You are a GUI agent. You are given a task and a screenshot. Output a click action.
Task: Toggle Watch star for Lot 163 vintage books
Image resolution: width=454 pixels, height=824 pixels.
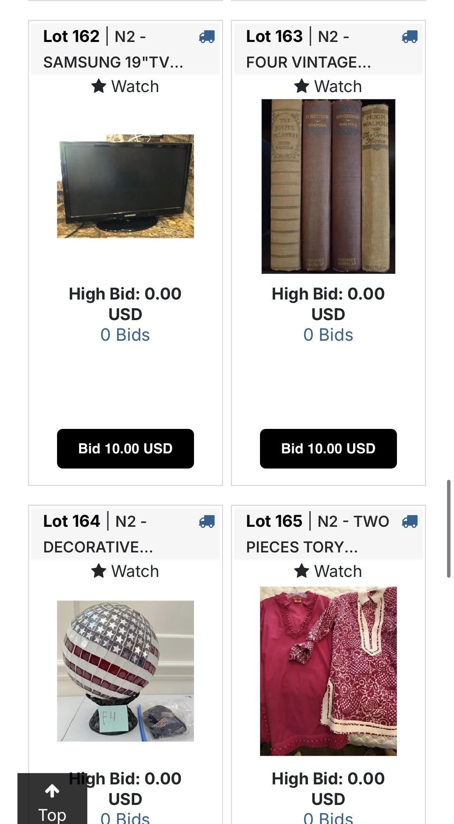[328, 86]
